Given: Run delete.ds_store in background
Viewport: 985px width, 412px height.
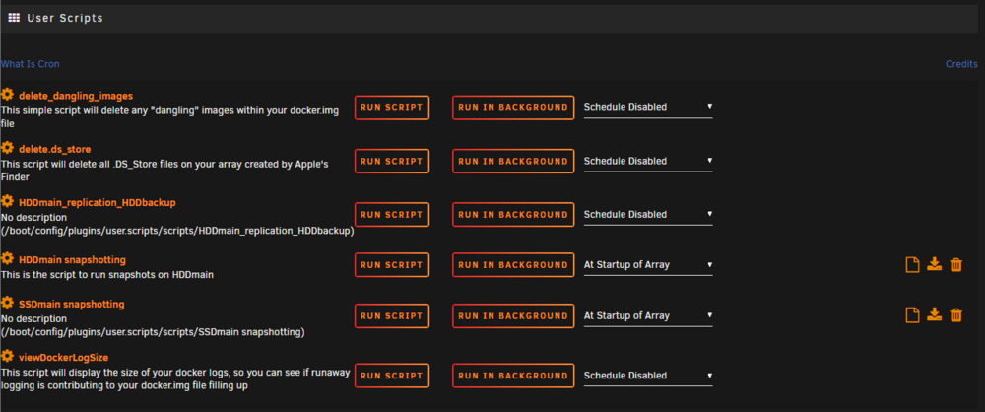Looking at the screenshot, I should 513,161.
